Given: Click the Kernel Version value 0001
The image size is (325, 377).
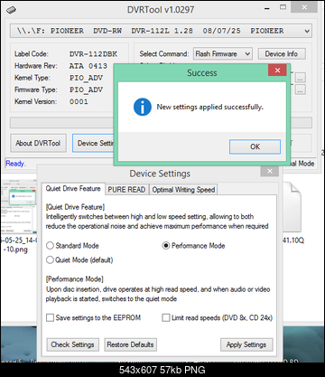Looking at the screenshot, I should tap(79, 101).
